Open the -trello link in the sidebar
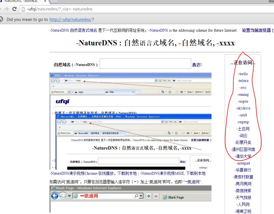 coord(243,74)
